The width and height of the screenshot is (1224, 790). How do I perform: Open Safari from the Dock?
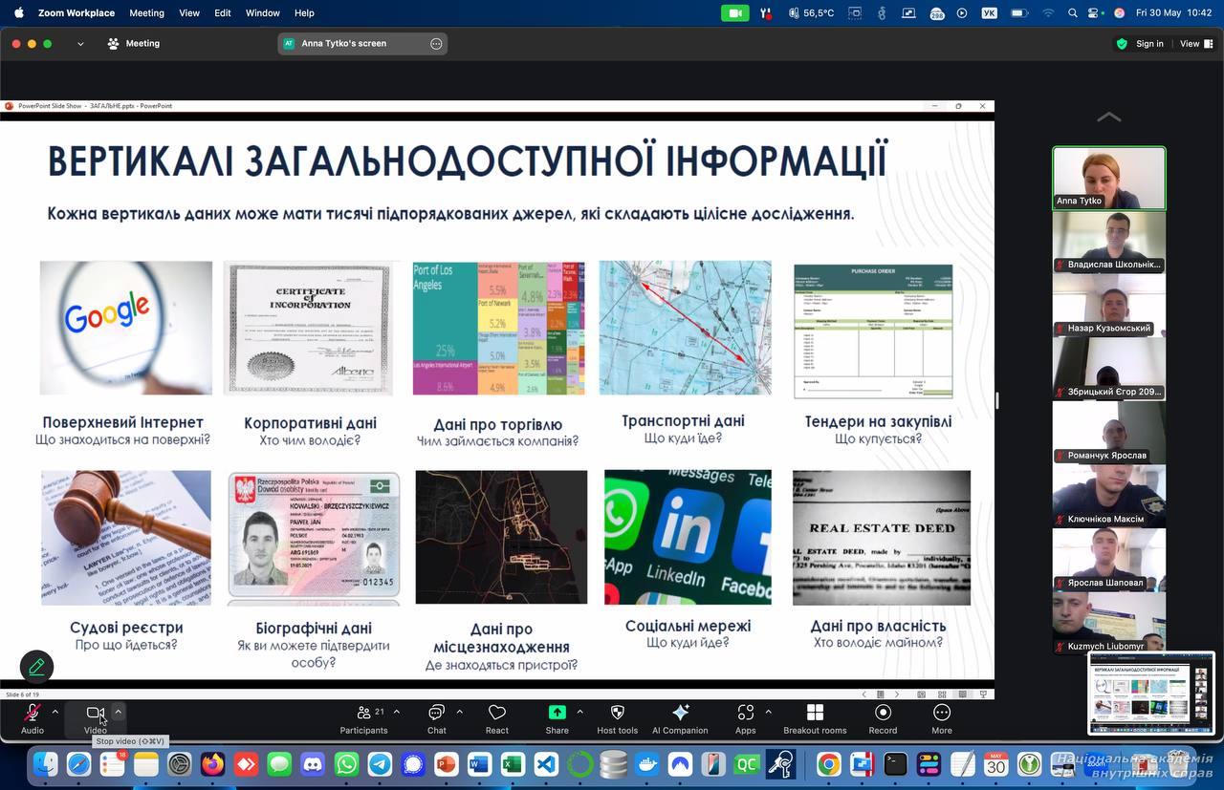(78, 764)
